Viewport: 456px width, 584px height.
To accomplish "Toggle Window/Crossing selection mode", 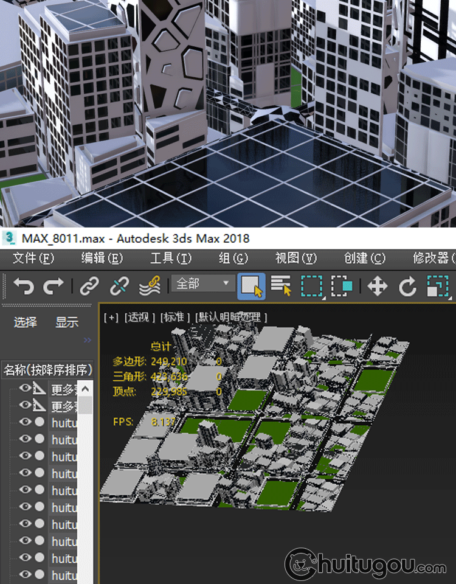I will pyautogui.click(x=342, y=285).
